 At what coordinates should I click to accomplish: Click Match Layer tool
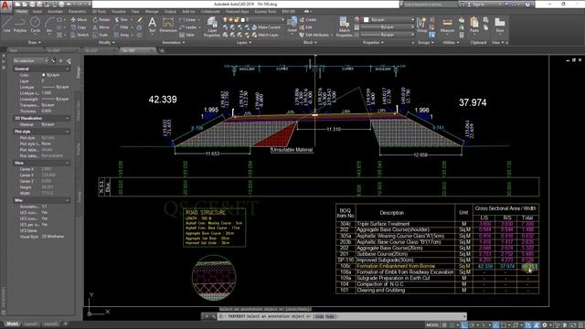(265, 35)
